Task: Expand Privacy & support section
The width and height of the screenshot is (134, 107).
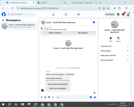Action: click(x=114, y=60)
